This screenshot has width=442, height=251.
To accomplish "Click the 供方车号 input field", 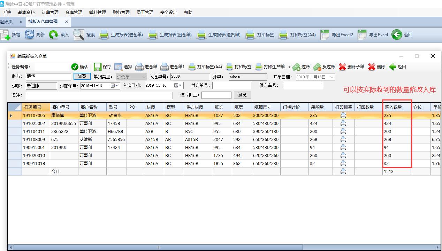I will tap(303, 86).
